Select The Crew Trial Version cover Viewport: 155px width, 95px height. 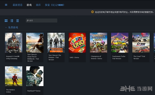141,43
